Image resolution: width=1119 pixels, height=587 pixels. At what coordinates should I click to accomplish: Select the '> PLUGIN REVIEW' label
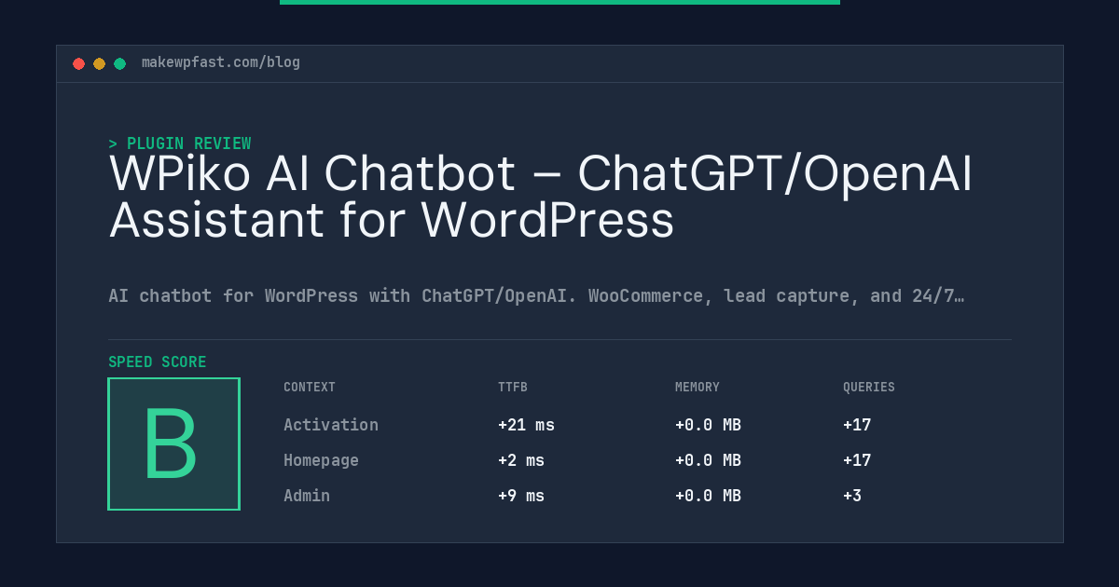tap(180, 143)
